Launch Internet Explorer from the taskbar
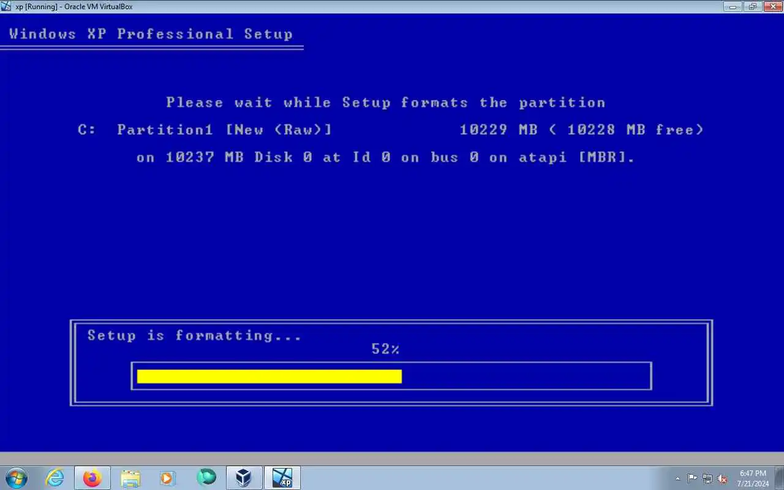Viewport: 784px width, 490px height. click(55, 478)
